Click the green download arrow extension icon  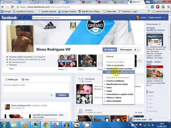(163, 7)
